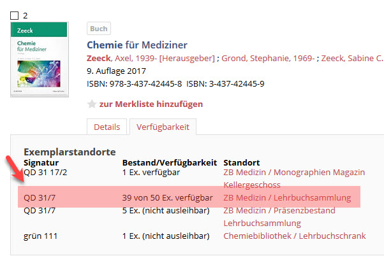Click the signature grün 111
Image resolution: width=384 pixels, height=256 pixels.
[40, 236]
